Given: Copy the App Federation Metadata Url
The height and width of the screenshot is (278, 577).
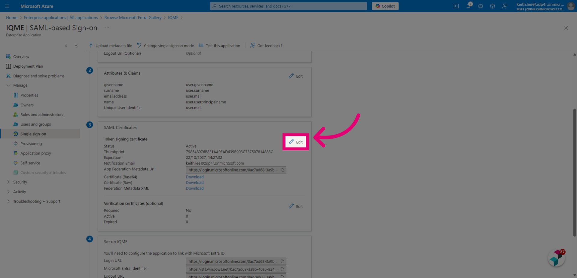Looking at the screenshot, I should tap(282, 170).
